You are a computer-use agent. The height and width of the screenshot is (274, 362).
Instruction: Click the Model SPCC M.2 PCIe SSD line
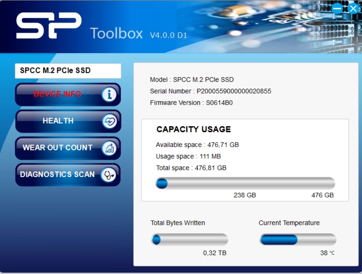point(192,80)
